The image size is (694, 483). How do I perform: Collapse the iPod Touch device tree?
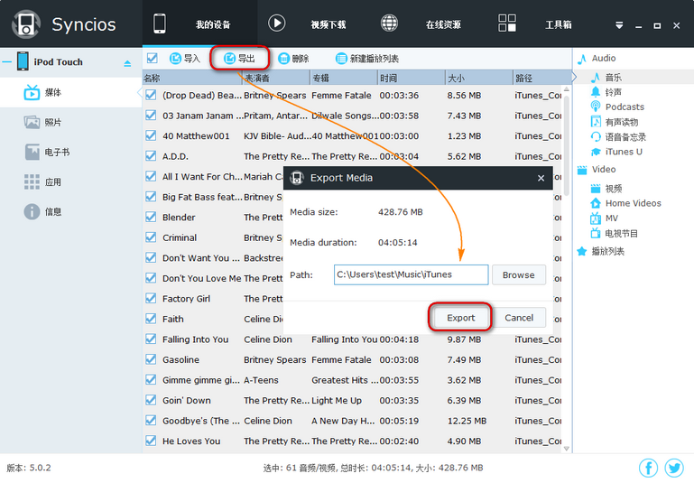[x=6, y=62]
